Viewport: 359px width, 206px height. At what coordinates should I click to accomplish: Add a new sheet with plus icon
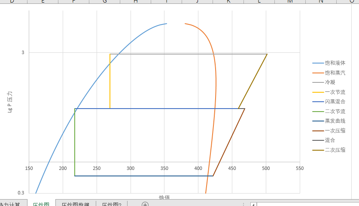pyautogui.click(x=145, y=204)
